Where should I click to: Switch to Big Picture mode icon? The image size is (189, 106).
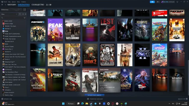coord(177,2)
